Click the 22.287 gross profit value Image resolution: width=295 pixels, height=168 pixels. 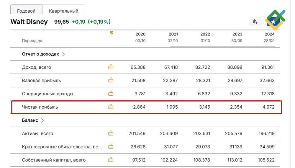(170, 80)
